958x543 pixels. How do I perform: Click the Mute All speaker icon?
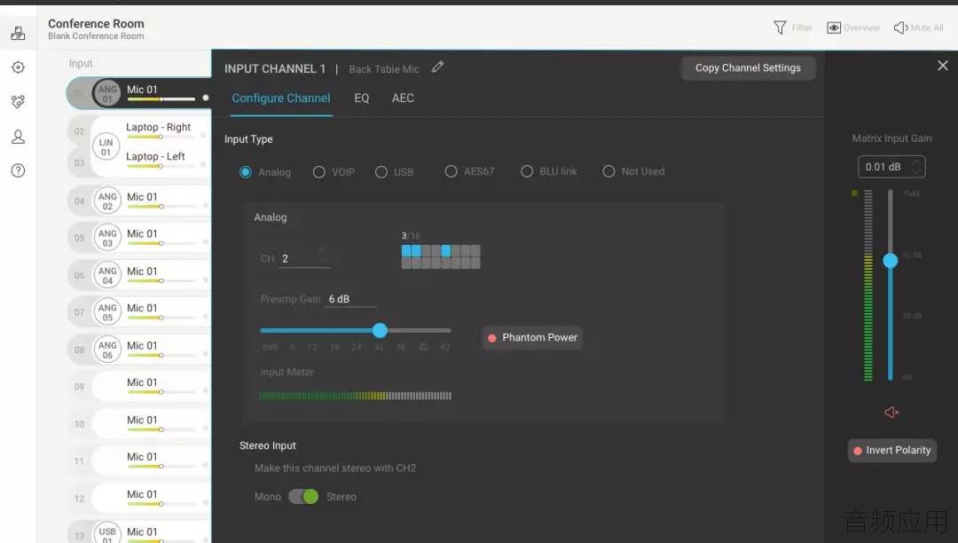point(900,28)
